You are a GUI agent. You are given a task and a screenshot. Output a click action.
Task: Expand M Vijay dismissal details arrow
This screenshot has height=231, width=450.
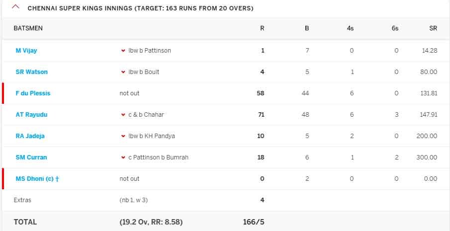(123, 51)
